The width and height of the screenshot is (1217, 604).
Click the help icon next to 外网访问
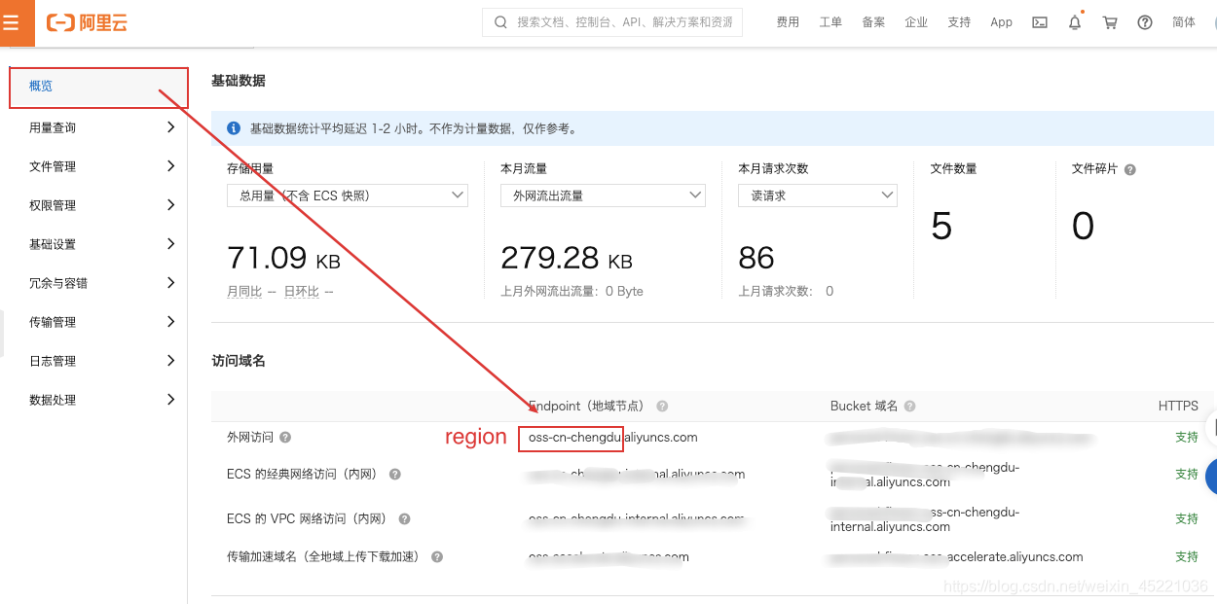[285, 438]
